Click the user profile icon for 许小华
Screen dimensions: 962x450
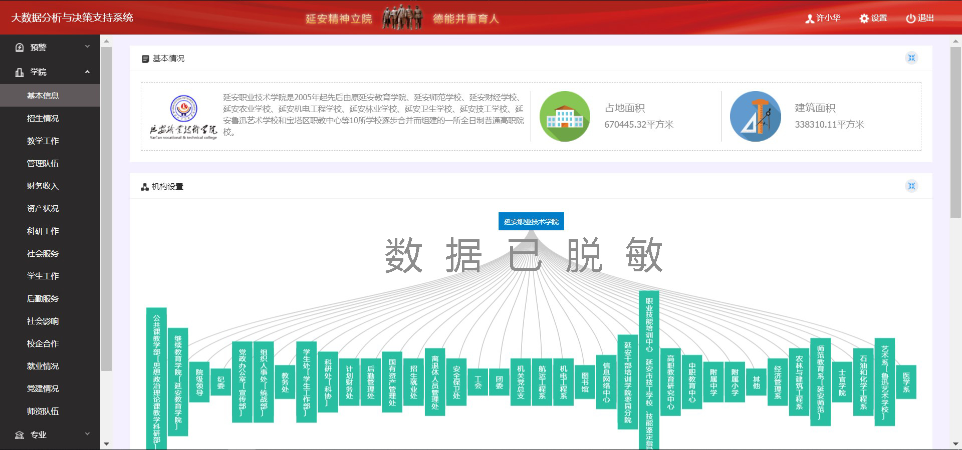click(x=809, y=19)
